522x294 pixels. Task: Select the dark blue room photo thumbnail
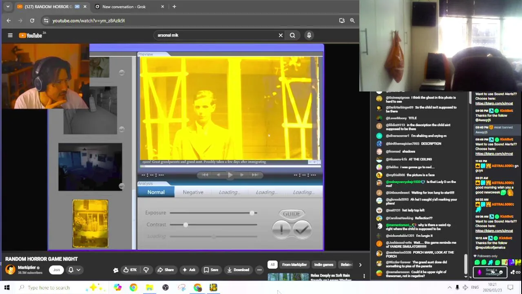point(90,167)
